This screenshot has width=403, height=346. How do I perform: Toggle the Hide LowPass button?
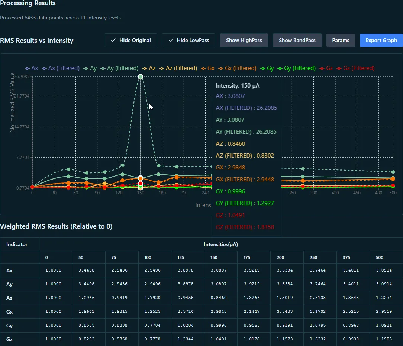click(x=188, y=40)
